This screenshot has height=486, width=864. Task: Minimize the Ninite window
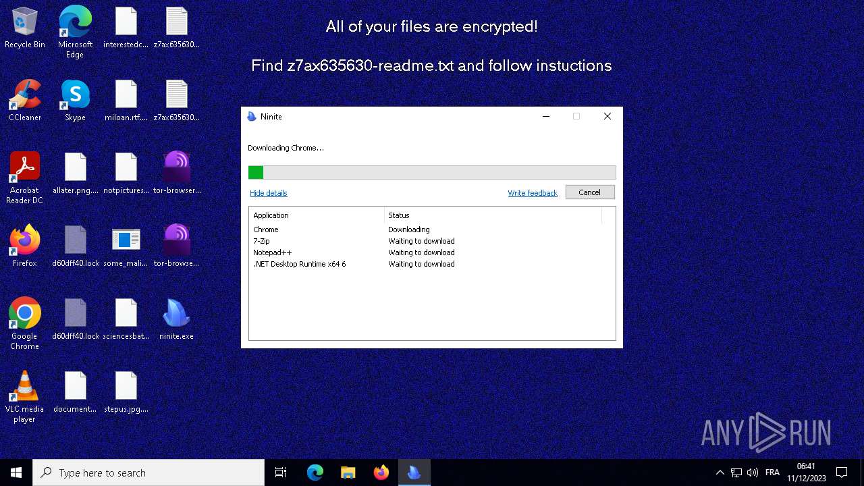(546, 116)
